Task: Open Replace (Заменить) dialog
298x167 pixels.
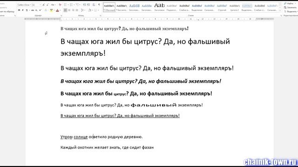Action: (291, 7)
